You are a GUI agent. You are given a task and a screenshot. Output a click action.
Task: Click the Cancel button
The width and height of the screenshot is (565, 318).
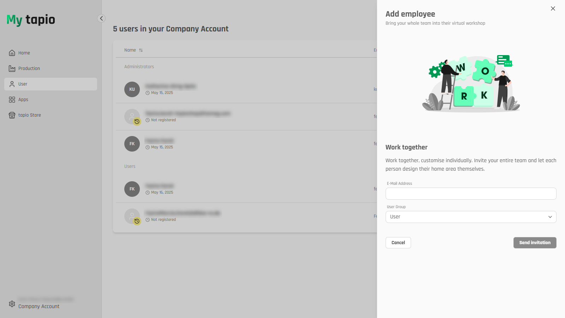pos(398,243)
